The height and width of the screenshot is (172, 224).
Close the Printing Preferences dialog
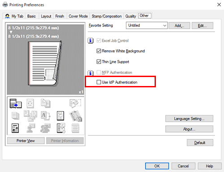coord(219,4)
